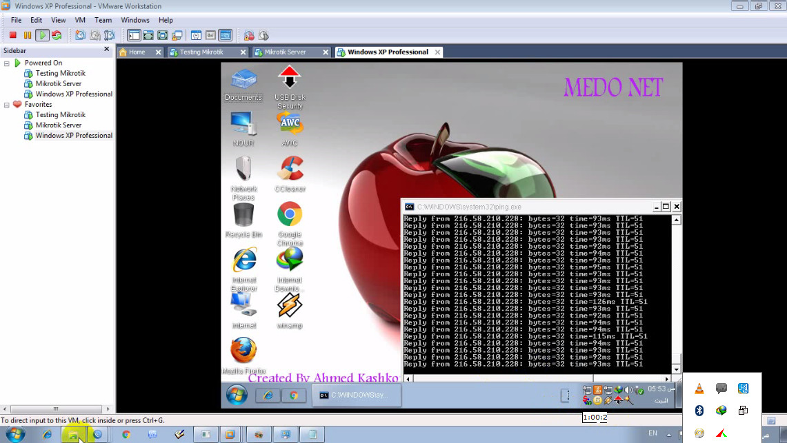This screenshot has width=787, height=443.
Task: Collapse the Favorites tree group
Action: [x=6, y=105]
